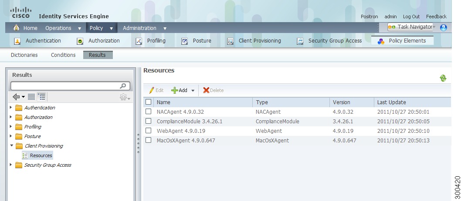Click the Positron link

[369, 16]
